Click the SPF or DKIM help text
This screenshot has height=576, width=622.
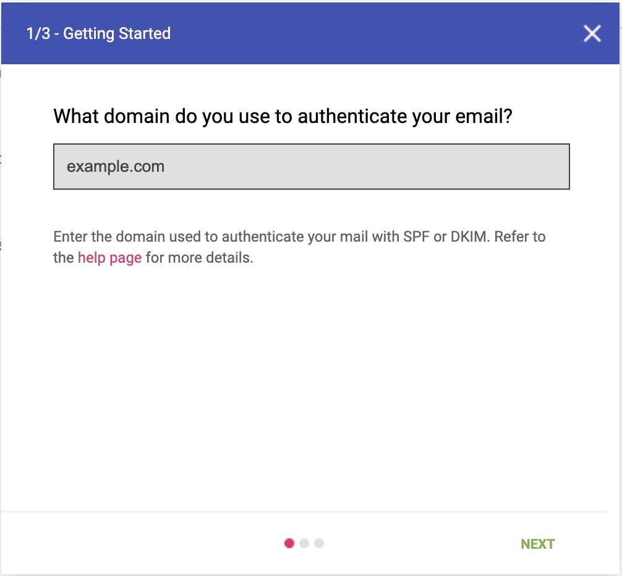299,247
